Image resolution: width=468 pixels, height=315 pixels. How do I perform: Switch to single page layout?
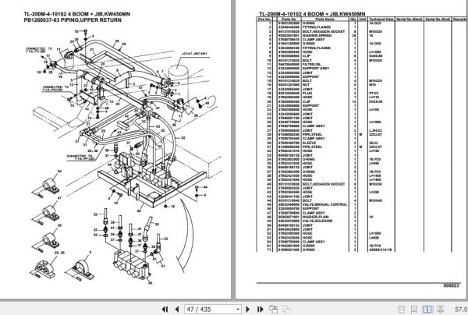pos(402,310)
